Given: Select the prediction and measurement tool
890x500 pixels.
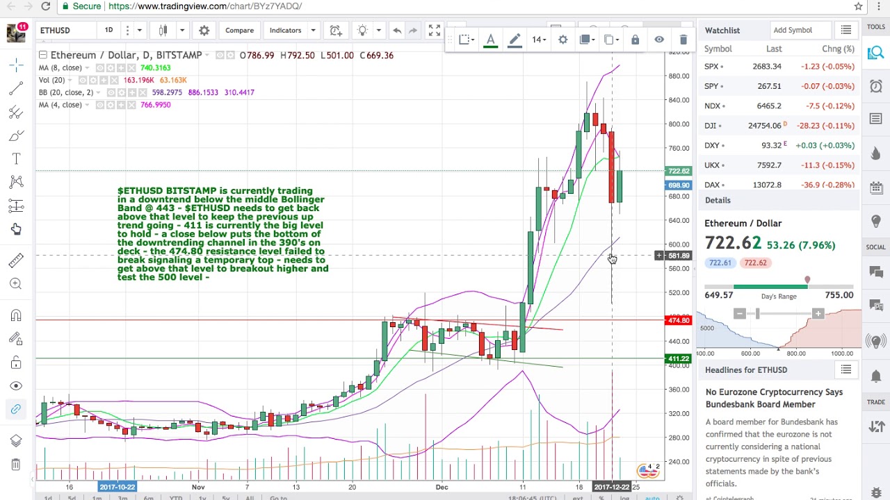Looking at the screenshot, I should [x=16, y=206].
